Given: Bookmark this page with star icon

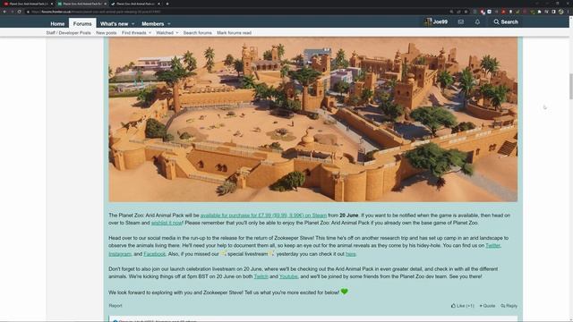Looking at the screenshot, I should coord(466,12).
